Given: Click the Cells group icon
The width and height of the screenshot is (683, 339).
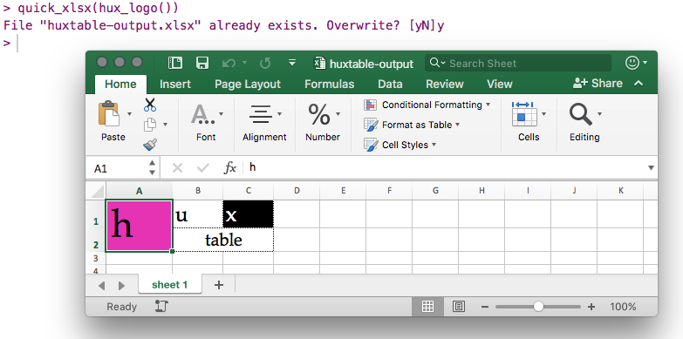Looking at the screenshot, I should point(524,114).
